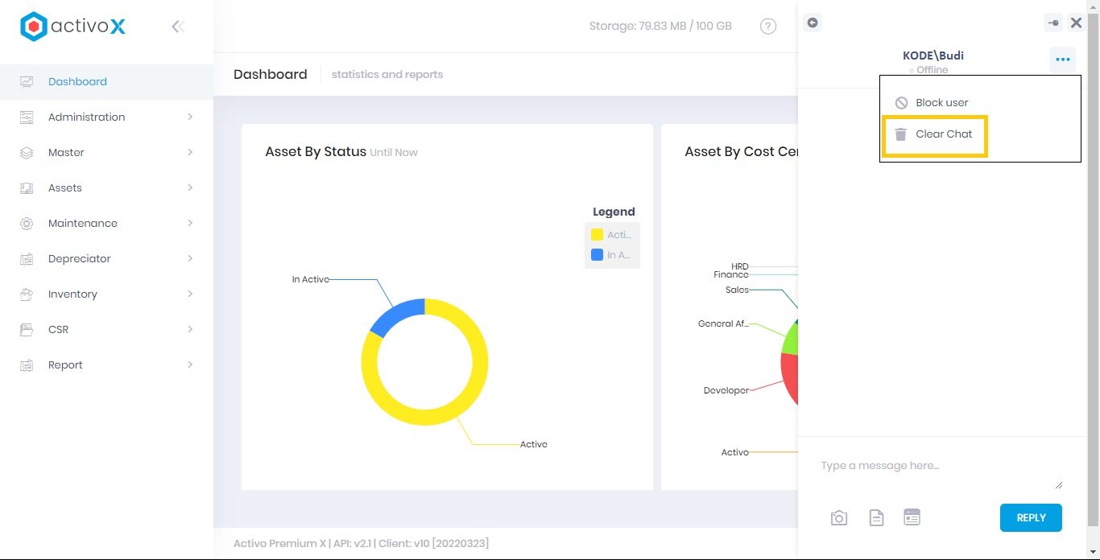This screenshot has height=560, width=1100.
Task: Choose Block user from the menu
Action: pyautogui.click(x=941, y=102)
